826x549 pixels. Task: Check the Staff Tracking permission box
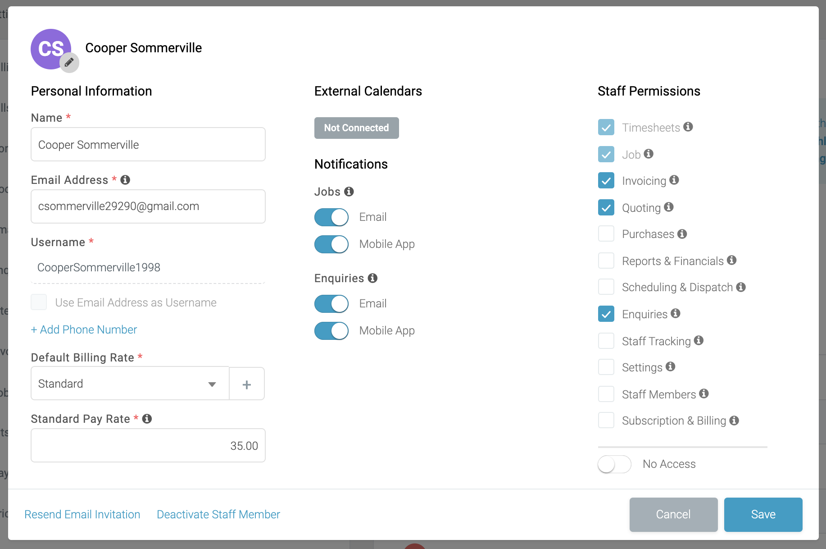pyautogui.click(x=606, y=341)
